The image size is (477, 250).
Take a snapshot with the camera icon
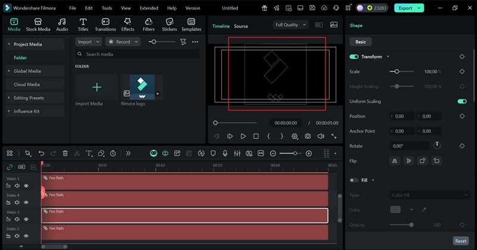308,136
